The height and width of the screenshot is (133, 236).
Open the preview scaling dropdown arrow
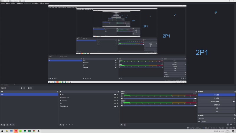click(14, 85)
